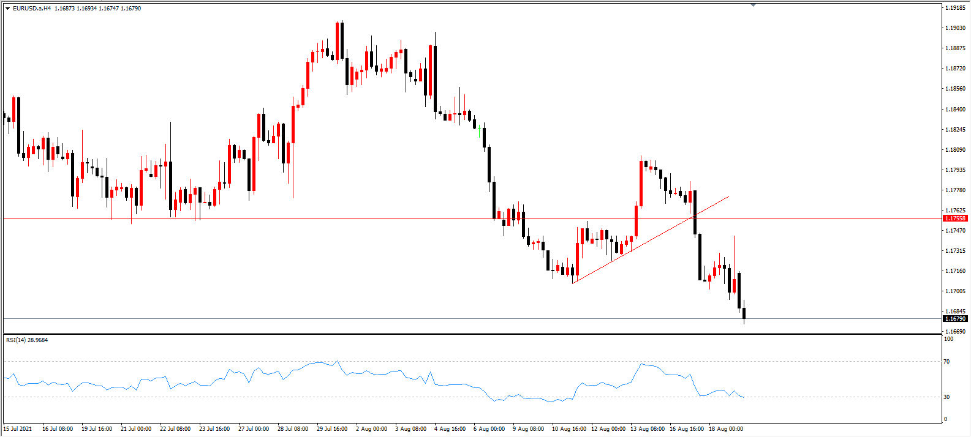The width and height of the screenshot is (971, 437).
Task: Click the 18 Aug 00:00 time label
Action: click(726, 429)
